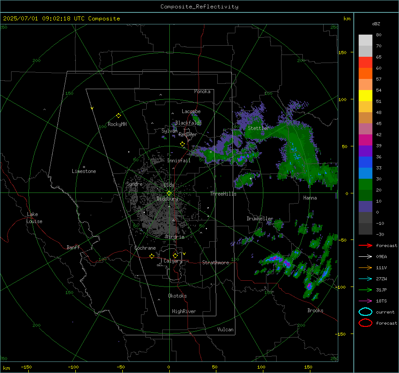The height and width of the screenshot is (373, 399).
Task: Click the yellow diamond marker near RockyMH
Action: (118, 116)
